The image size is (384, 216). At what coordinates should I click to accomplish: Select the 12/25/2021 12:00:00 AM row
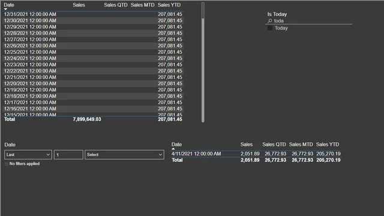pyautogui.click(x=93, y=52)
